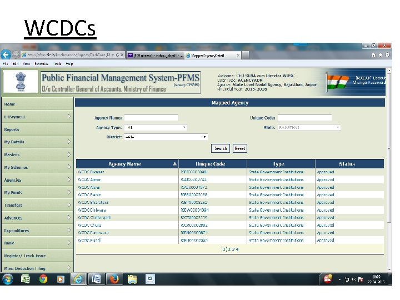The image size is (400, 300).
Task: Close the MappedAgencyDetail tab
Action: [238, 56]
